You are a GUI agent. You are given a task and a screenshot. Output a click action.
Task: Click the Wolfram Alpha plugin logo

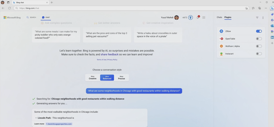(221, 46)
